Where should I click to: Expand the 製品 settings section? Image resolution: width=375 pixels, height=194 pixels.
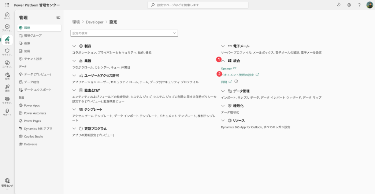(75, 46)
